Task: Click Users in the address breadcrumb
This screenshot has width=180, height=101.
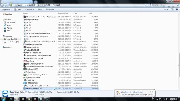Action: 39,5
